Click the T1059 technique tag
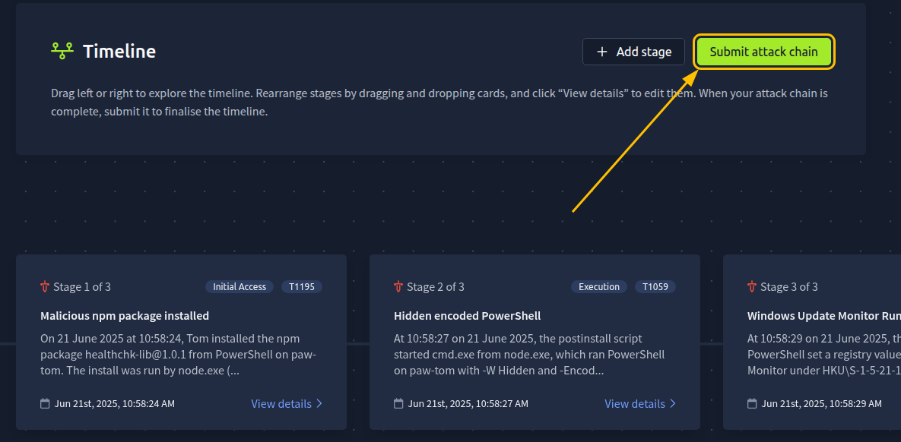 click(x=655, y=286)
